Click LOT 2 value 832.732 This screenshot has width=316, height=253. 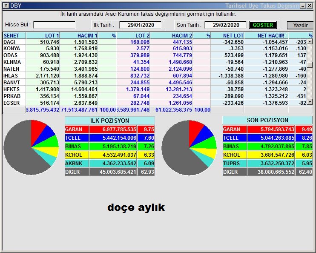140,76
